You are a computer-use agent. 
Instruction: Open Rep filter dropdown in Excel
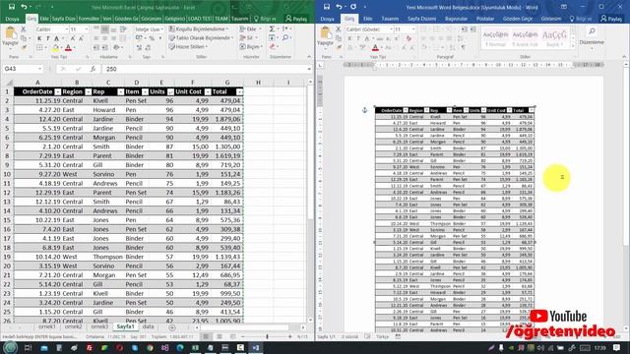coord(120,91)
